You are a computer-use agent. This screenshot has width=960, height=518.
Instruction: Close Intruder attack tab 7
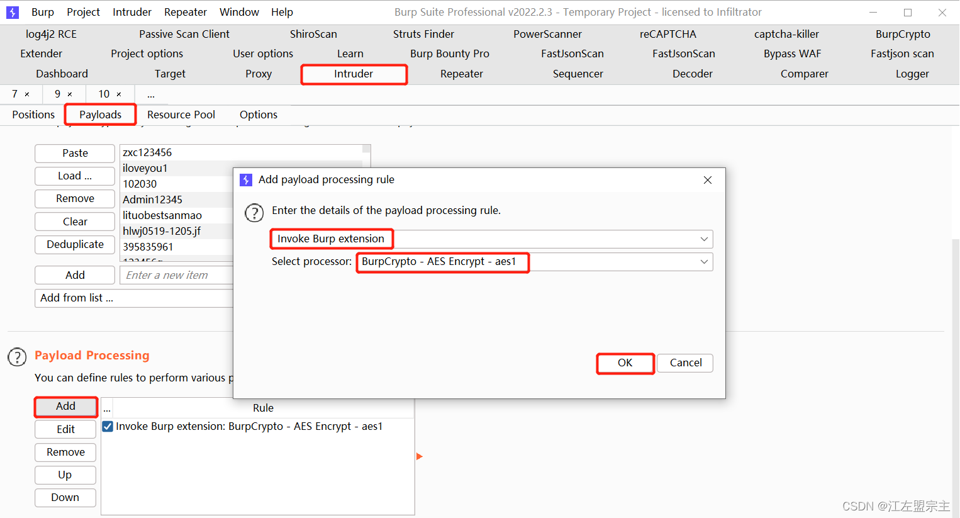click(27, 94)
